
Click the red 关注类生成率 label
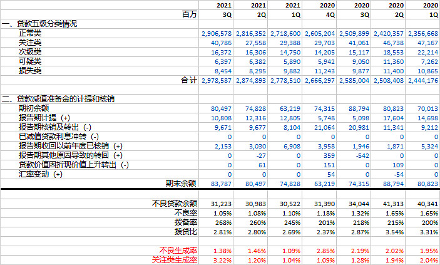[x=175, y=260]
